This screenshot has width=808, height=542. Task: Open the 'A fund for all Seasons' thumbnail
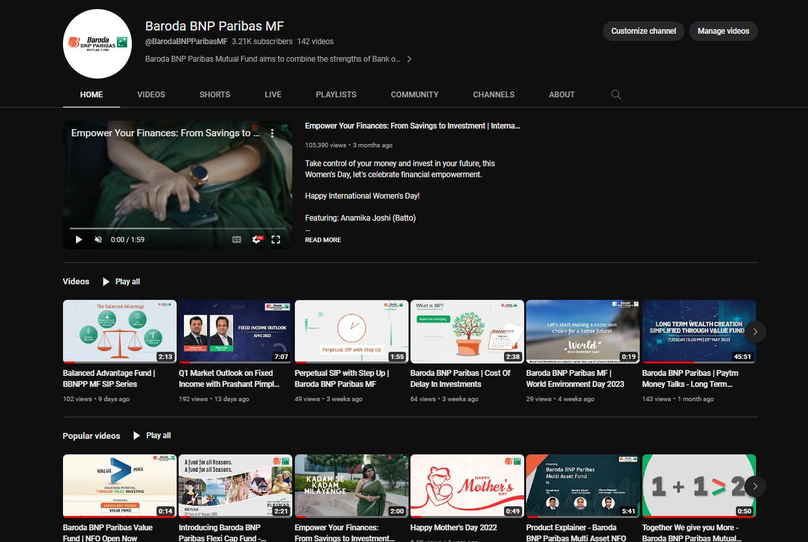click(235, 486)
